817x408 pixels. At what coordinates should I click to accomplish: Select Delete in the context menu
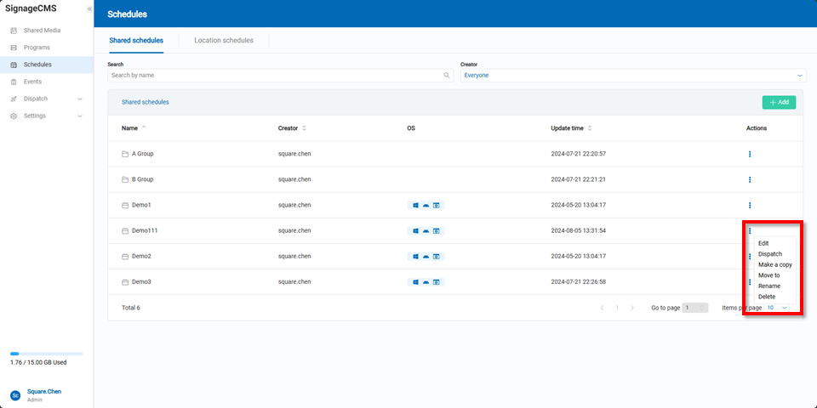pyautogui.click(x=766, y=297)
